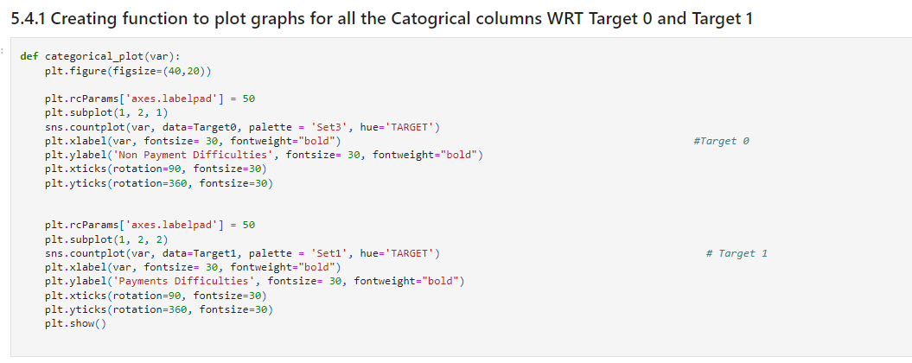Screen dimensions: 912x363
Task: Click the second plt.rcParams axes.labelpad line
Action: (150, 225)
